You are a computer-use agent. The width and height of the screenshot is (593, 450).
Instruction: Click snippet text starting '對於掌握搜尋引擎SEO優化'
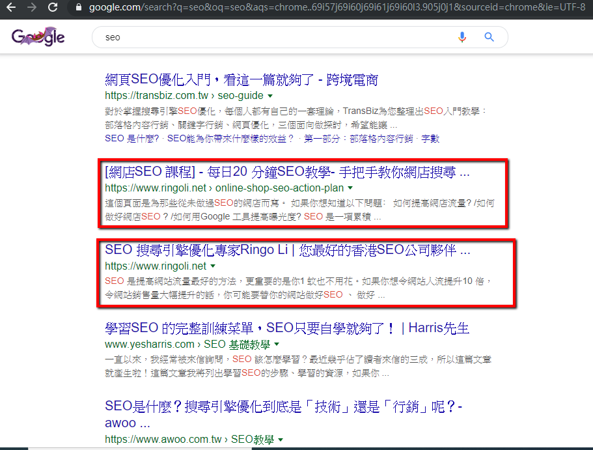(296, 118)
